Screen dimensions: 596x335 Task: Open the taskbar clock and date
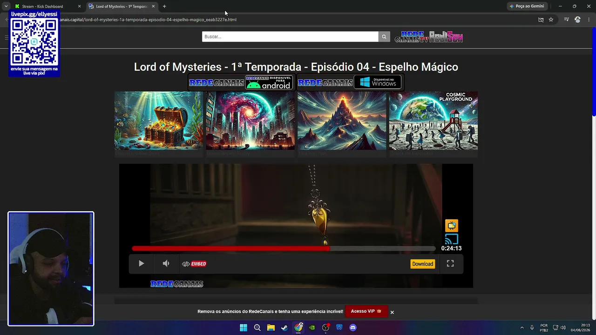(x=580, y=328)
